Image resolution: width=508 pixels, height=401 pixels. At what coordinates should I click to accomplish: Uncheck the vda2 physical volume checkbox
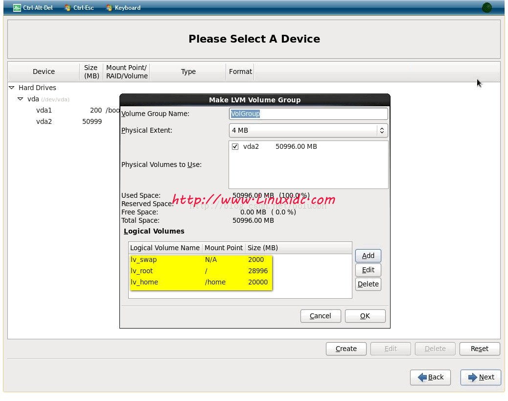[x=235, y=146]
